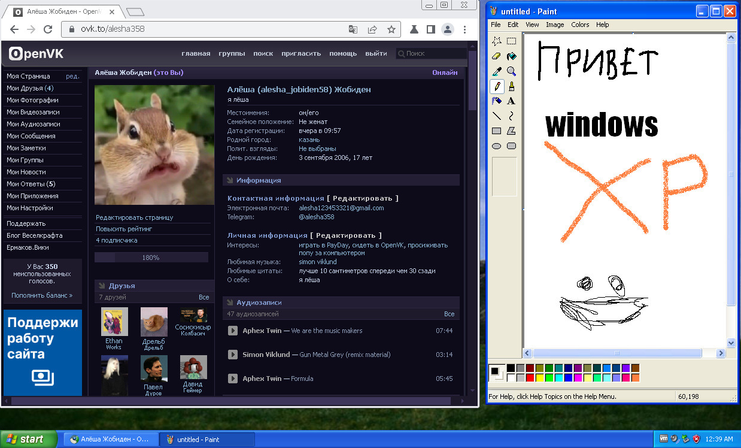Select the Line tool in Paint
This screenshot has height=448, width=741.
[x=497, y=116]
